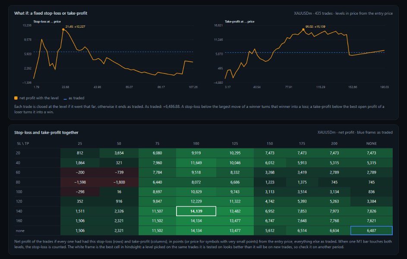Select the chart title "Stop-loss at ... price"

tap(47, 22)
